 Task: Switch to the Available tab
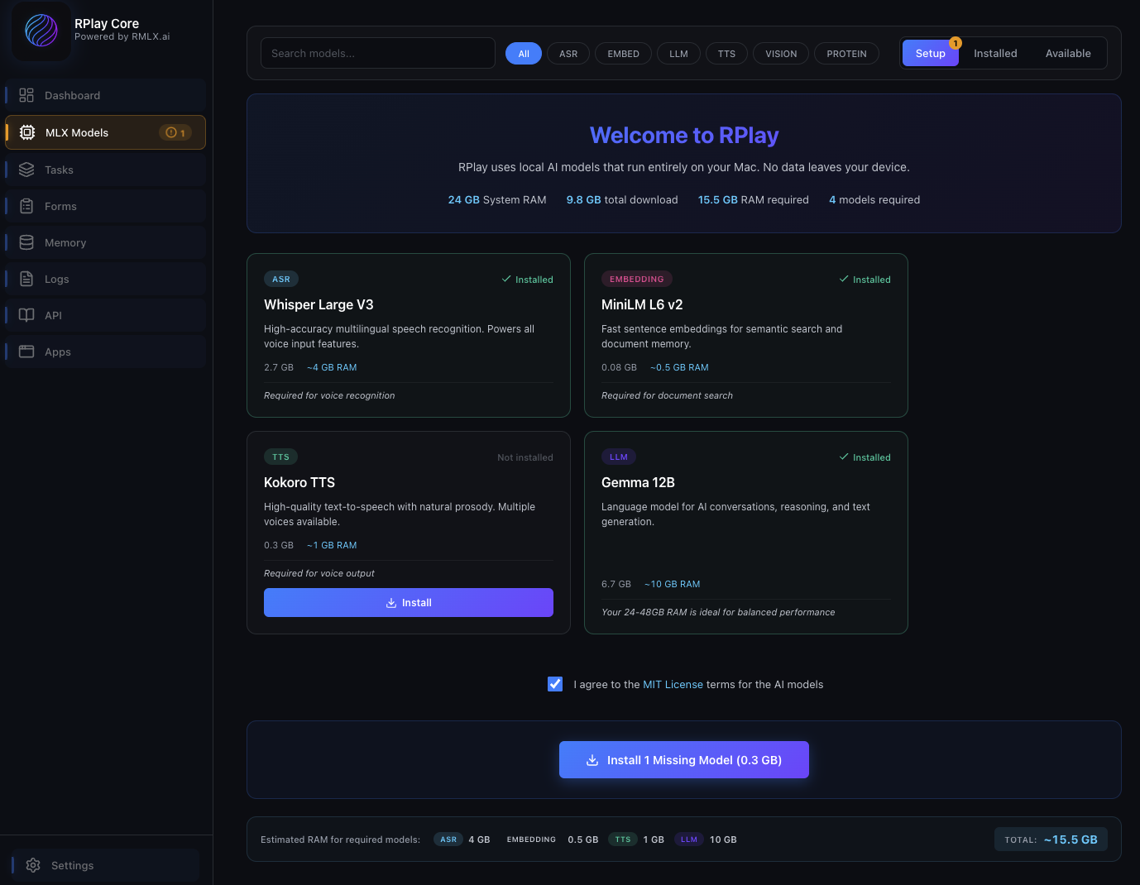coord(1068,54)
